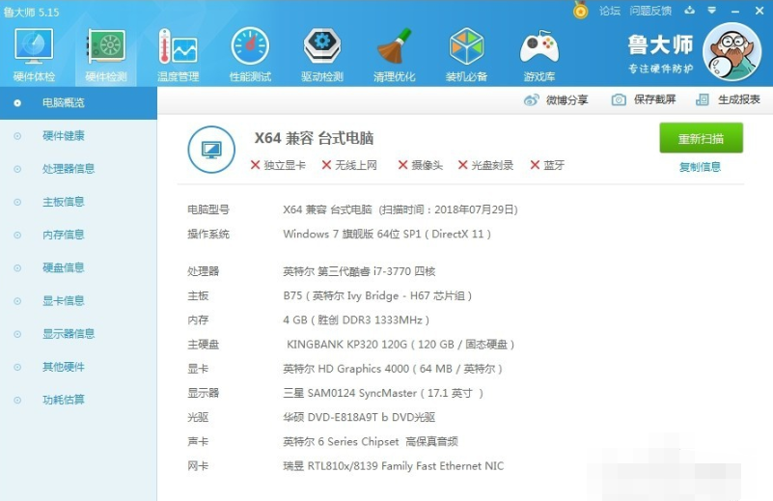Image resolution: width=773 pixels, height=501 pixels.
Task: Click the Weibo logo icon
Action: (532, 100)
